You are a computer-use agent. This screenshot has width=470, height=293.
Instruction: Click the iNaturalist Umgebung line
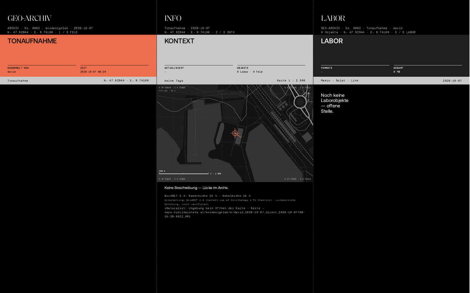pyautogui.click(x=214, y=208)
